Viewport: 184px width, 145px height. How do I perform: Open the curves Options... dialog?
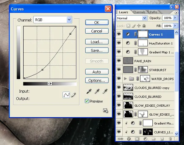tap(97, 80)
